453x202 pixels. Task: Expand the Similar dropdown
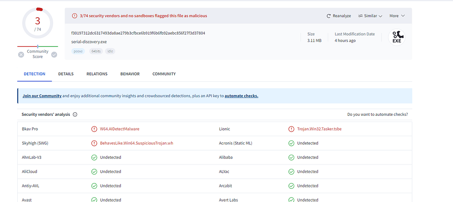(370, 16)
